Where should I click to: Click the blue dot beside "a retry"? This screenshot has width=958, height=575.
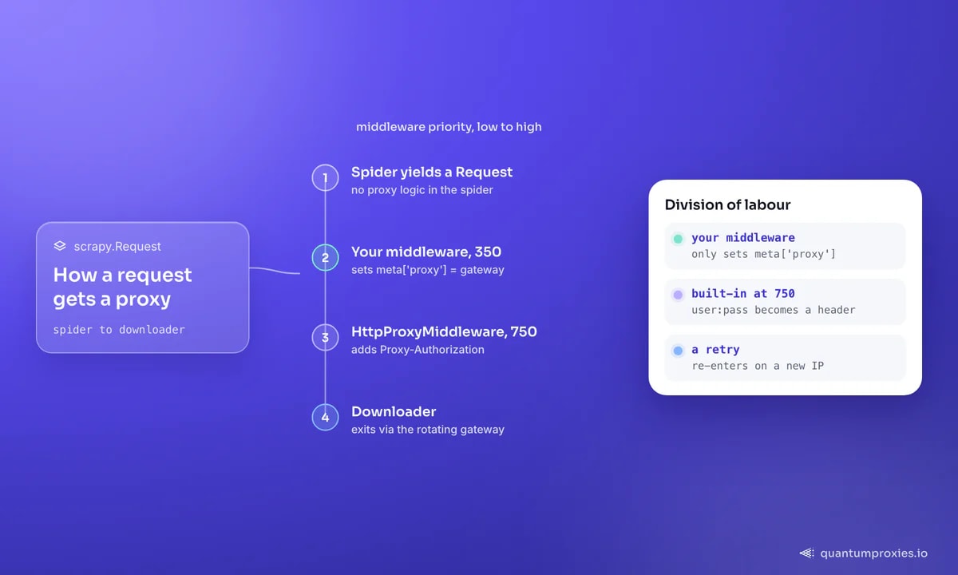(x=678, y=351)
